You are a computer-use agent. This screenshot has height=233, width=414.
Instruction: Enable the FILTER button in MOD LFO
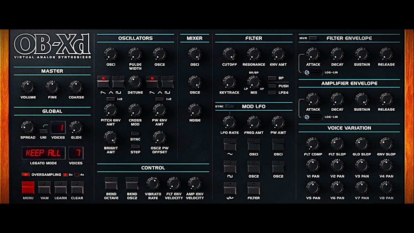pos(254,188)
